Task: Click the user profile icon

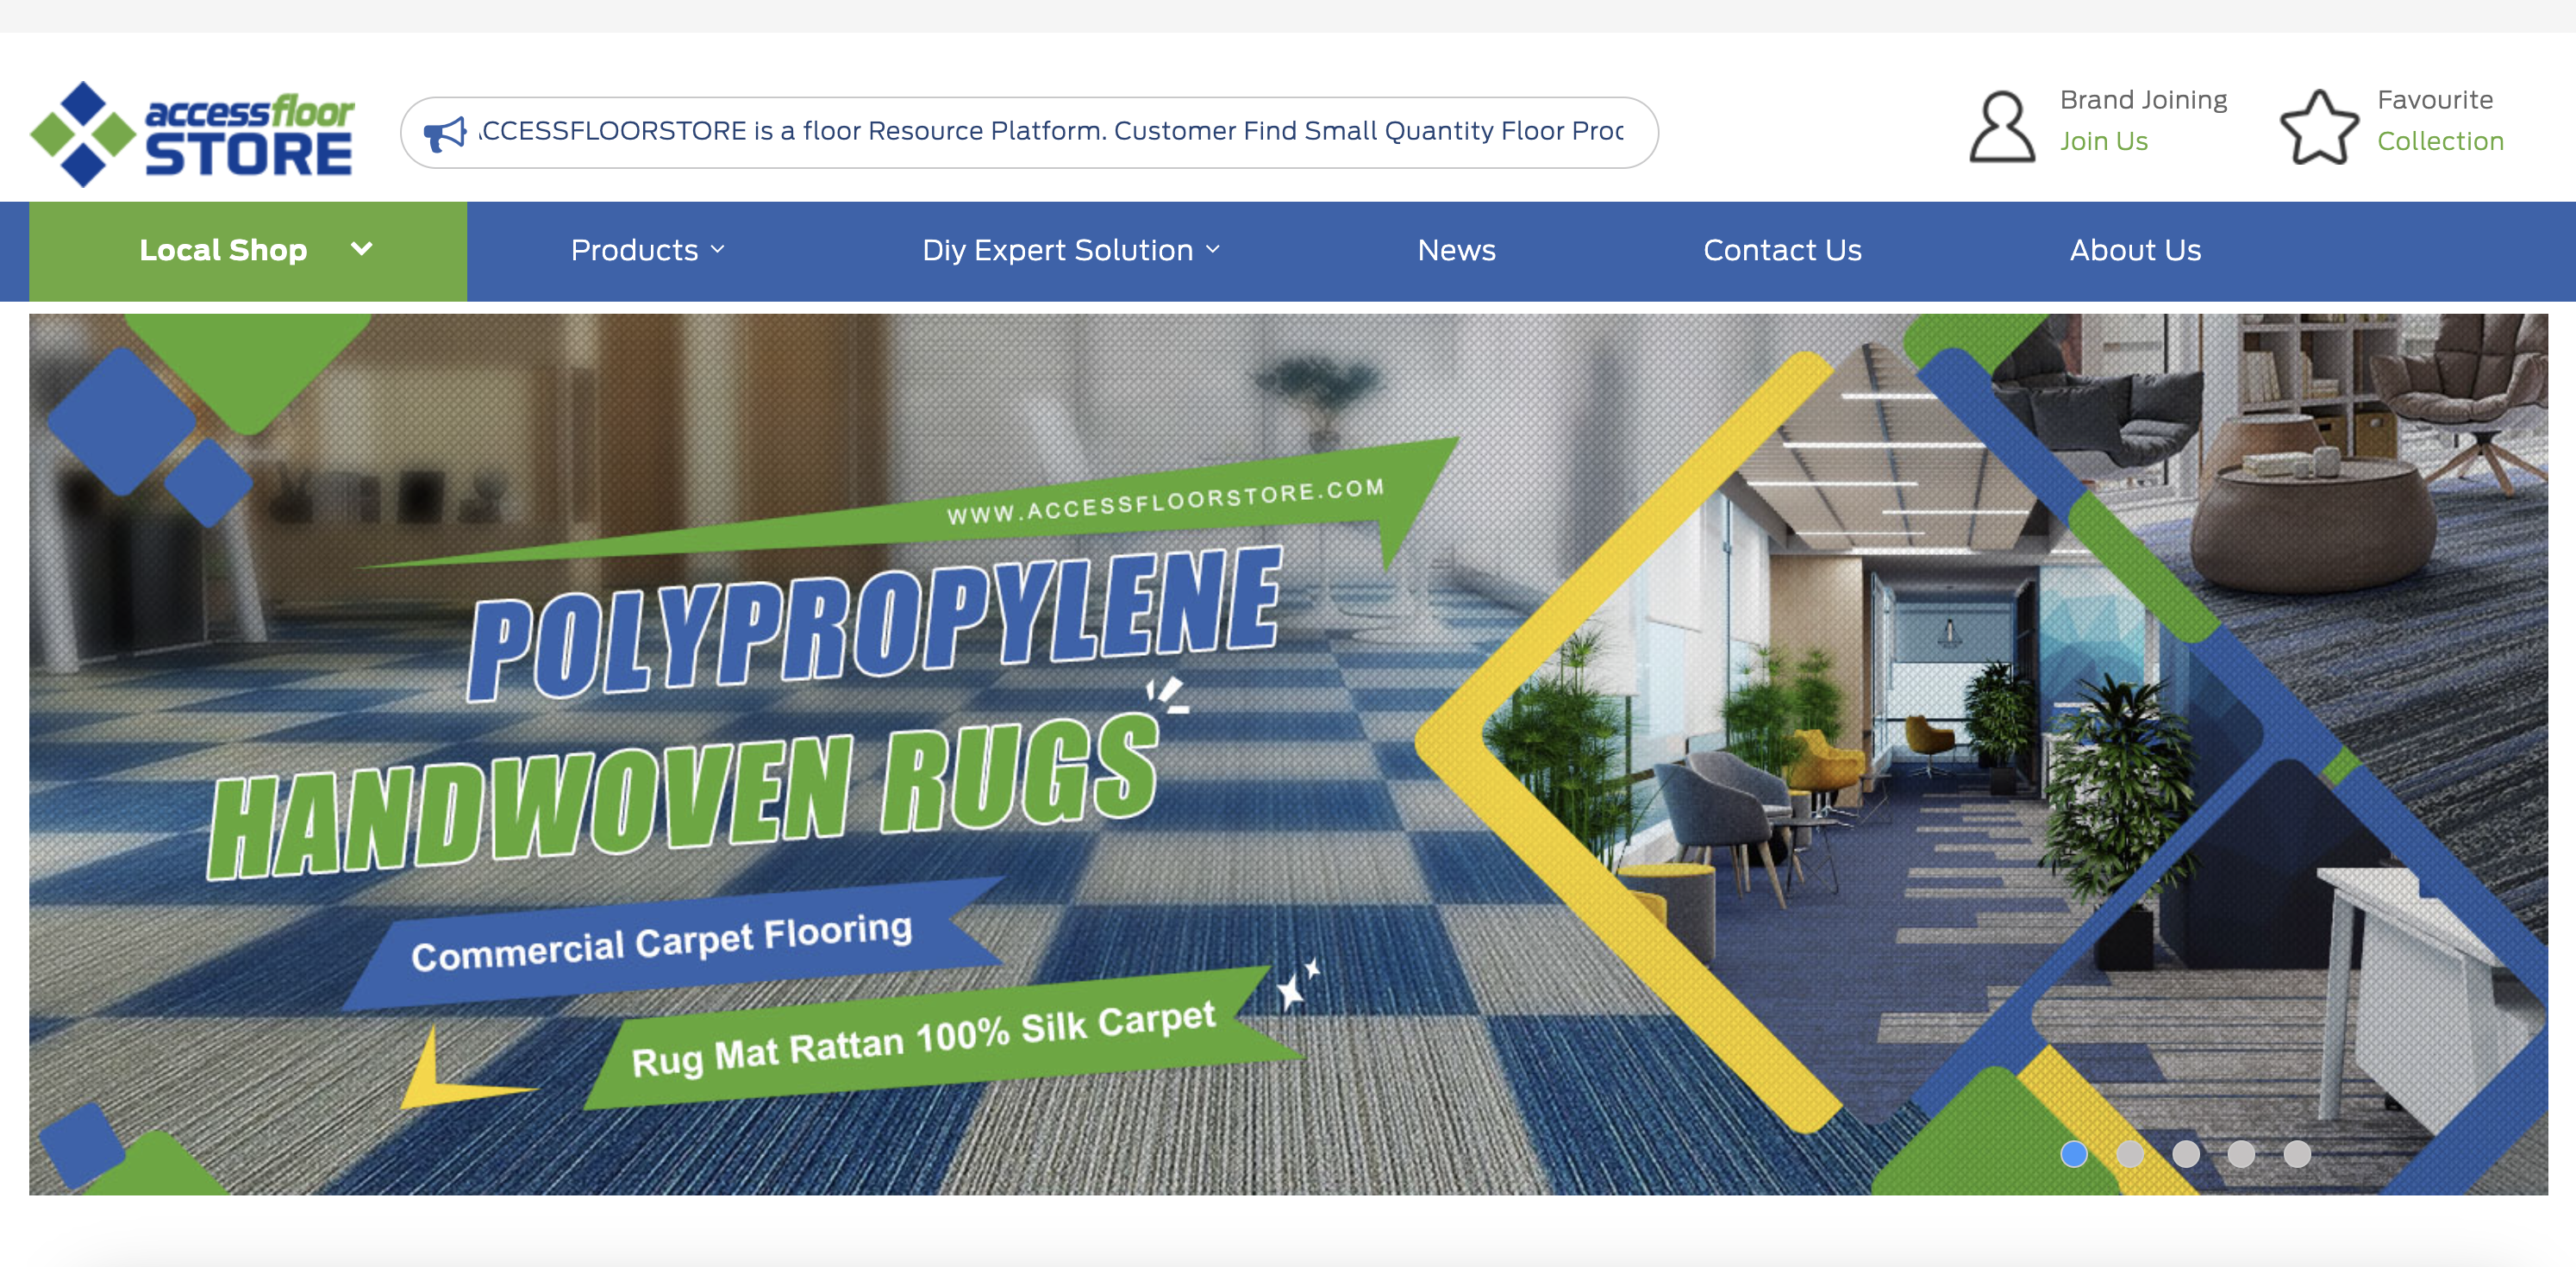Action: pos(2001,127)
